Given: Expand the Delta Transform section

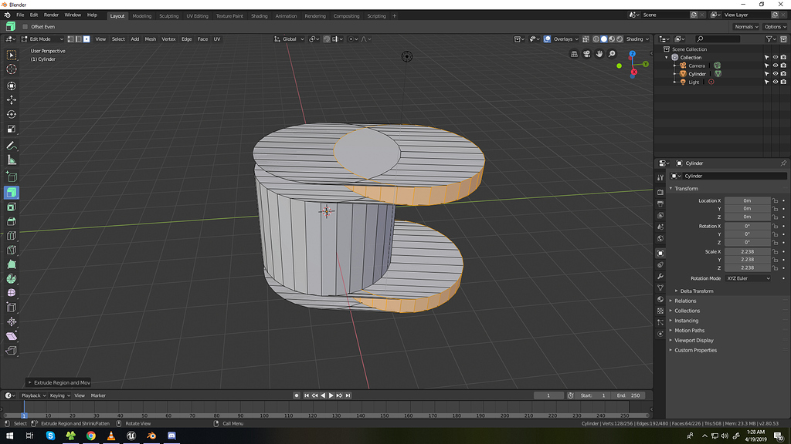Looking at the screenshot, I should tap(699, 291).
